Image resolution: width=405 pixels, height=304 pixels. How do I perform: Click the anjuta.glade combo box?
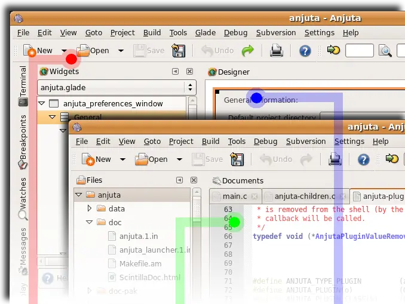click(x=116, y=87)
